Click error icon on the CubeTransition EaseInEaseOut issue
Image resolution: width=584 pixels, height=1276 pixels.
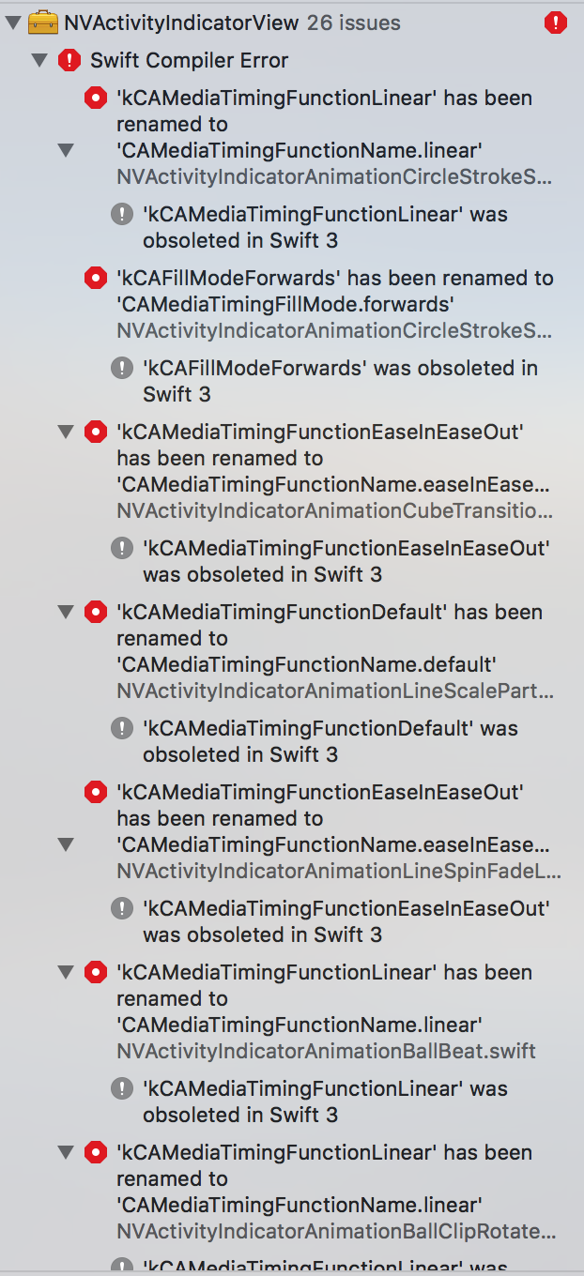pyautogui.click(x=95, y=432)
